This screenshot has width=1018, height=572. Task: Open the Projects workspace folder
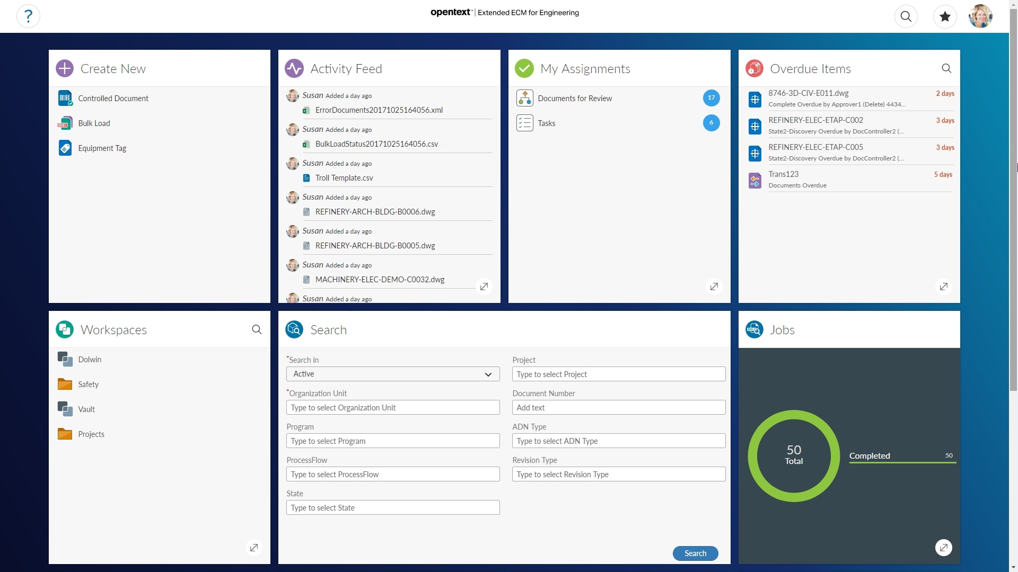click(x=65, y=434)
